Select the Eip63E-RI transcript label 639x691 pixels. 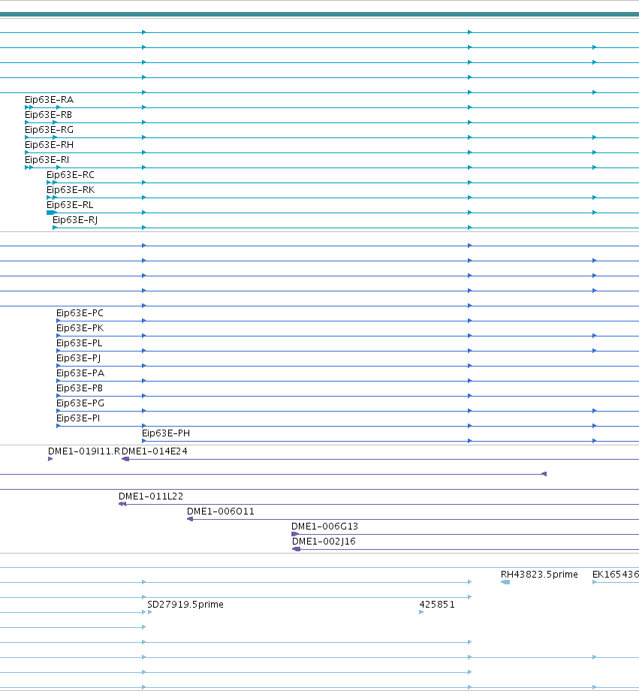point(47,160)
